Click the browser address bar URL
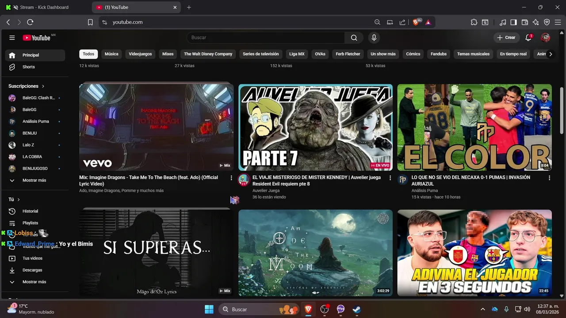This screenshot has height=318, width=566. click(127, 22)
